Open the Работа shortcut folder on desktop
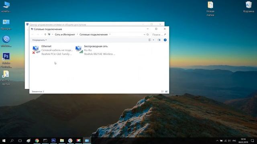Viewport: 257px width, 144px height. point(6,78)
